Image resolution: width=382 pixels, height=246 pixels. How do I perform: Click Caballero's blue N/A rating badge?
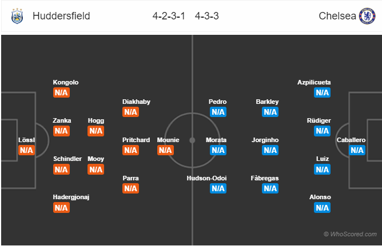click(x=357, y=150)
